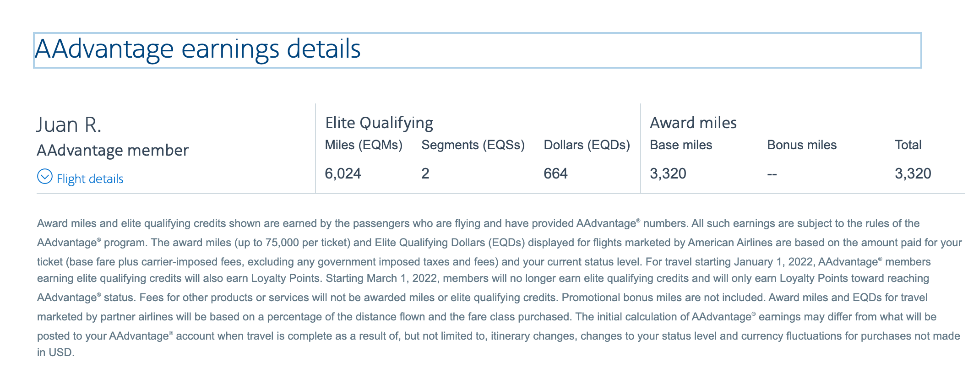Select the Bonus miles column label
Image resolution: width=968 pixels, height=368 pixels.
point(801,145)
